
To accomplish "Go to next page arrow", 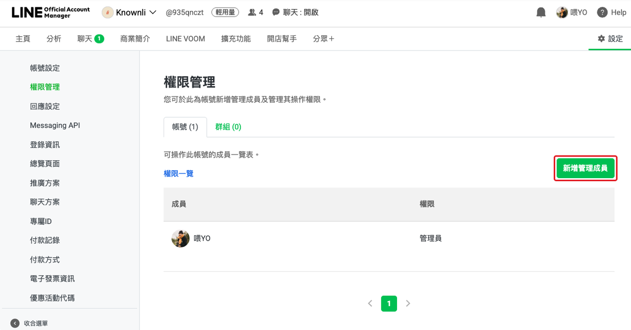I will (x=408, y=303).
